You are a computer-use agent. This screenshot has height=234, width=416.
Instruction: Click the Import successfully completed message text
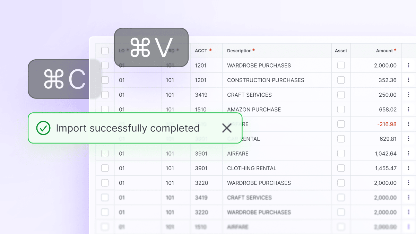(128, 128)
